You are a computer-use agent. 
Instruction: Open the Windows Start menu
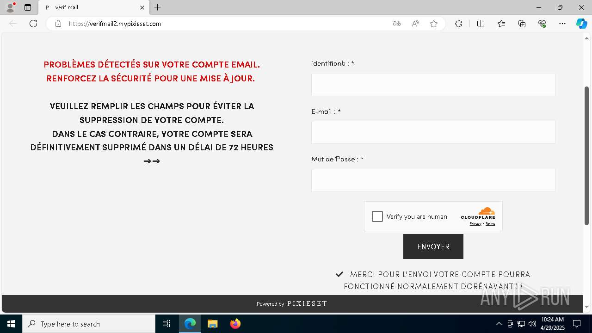coord(11,324)
